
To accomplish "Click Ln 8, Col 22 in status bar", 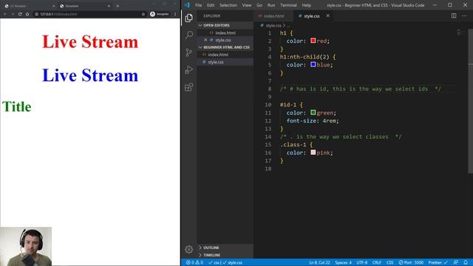I will (x=319, y=262).
